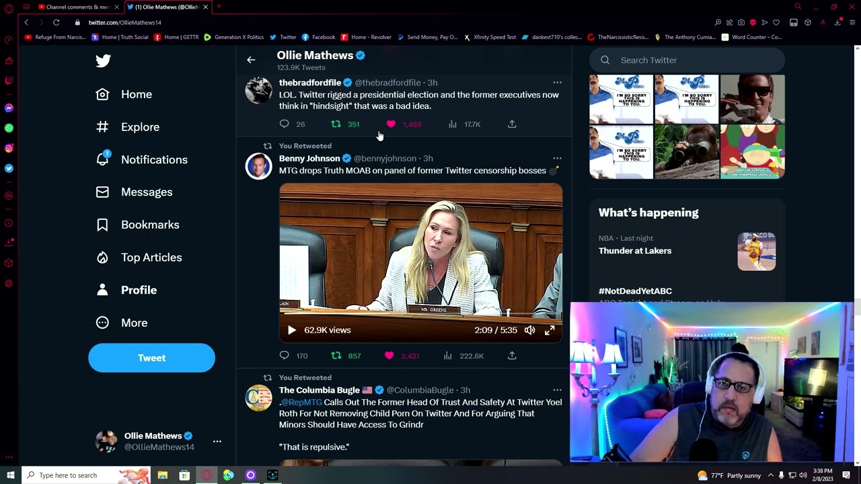The width and height of the screenshot is (861, 484).
Task: Open the @RepMTG mention link
Action: [x=301, y=402]
